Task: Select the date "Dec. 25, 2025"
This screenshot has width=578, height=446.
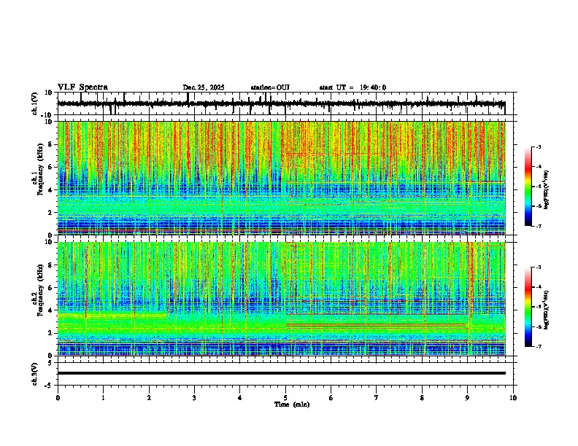Action: [204, 87]
